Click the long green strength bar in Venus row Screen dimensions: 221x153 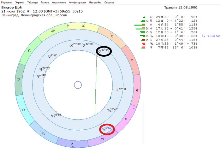[140, 25]
